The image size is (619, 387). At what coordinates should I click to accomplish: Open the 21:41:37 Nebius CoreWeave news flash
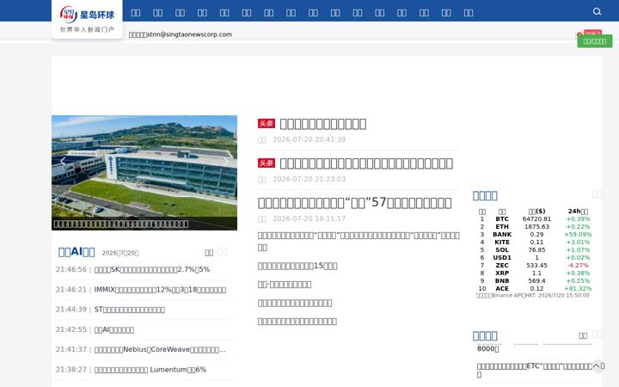(160, 349)
